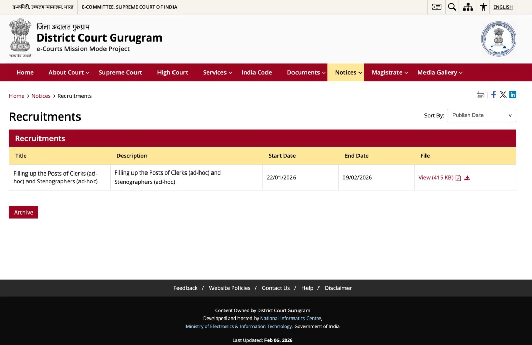The width and height of the screenshot is (532, 345).
Task: Click the PDF icon beside View link
Action: tap(458, 177)
